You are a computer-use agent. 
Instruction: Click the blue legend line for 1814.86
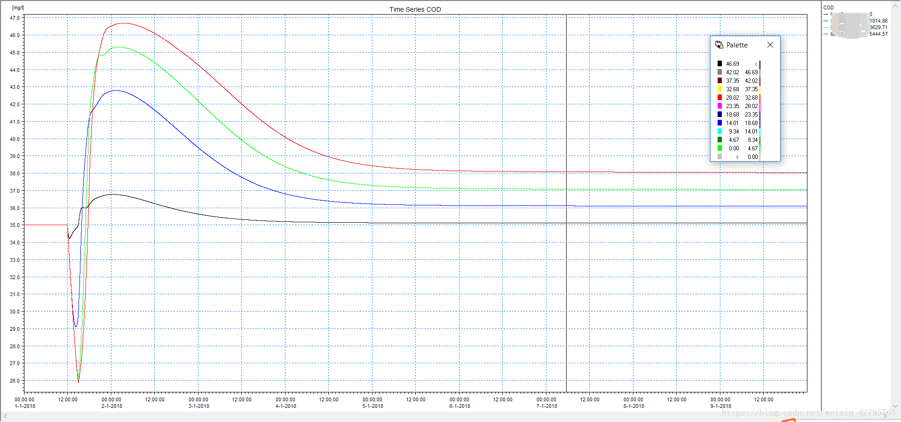[826, 21]
